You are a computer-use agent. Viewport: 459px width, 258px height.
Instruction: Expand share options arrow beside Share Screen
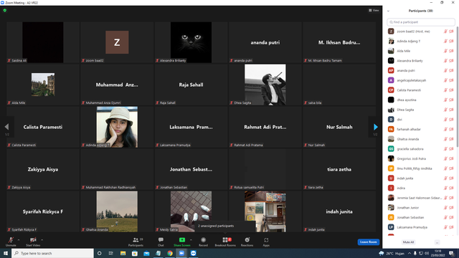pos(191,240)
